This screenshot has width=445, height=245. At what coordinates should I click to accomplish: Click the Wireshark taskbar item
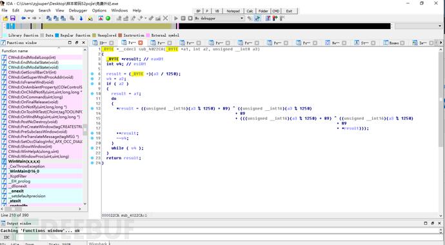[x=98, y=243]
